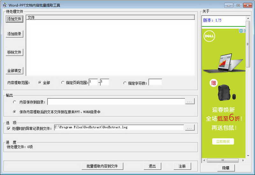Viewport: 255px width, 175px height.
Task: Select the 全部 radio option
Action: pyautogui.click(x=40, y=83)
